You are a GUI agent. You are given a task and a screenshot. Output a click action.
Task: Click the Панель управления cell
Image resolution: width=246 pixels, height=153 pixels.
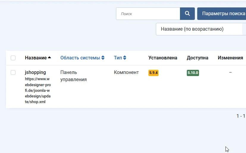(x=73, y=76)
